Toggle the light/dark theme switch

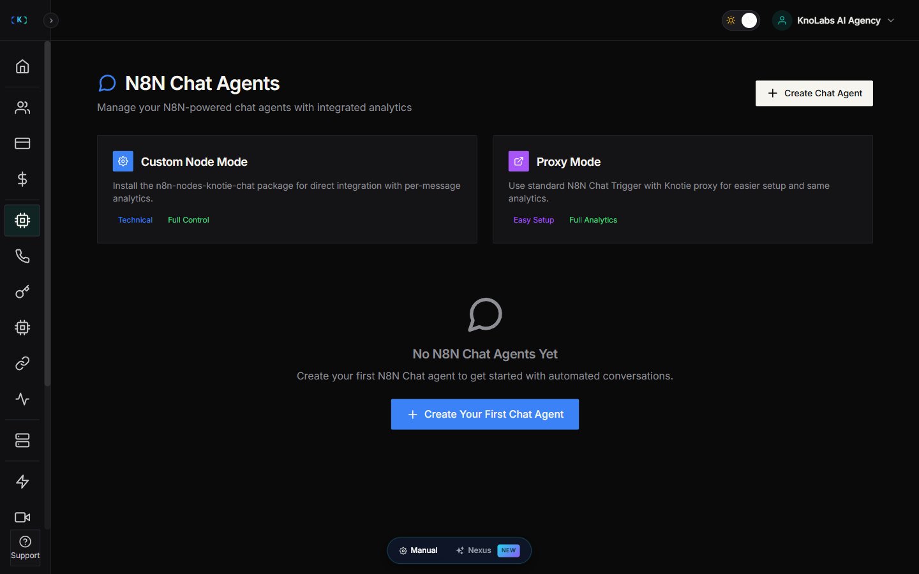(x=740, y=20)
